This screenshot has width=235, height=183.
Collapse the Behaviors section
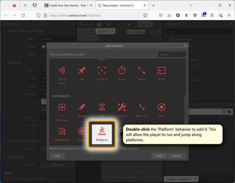[5, 157]
